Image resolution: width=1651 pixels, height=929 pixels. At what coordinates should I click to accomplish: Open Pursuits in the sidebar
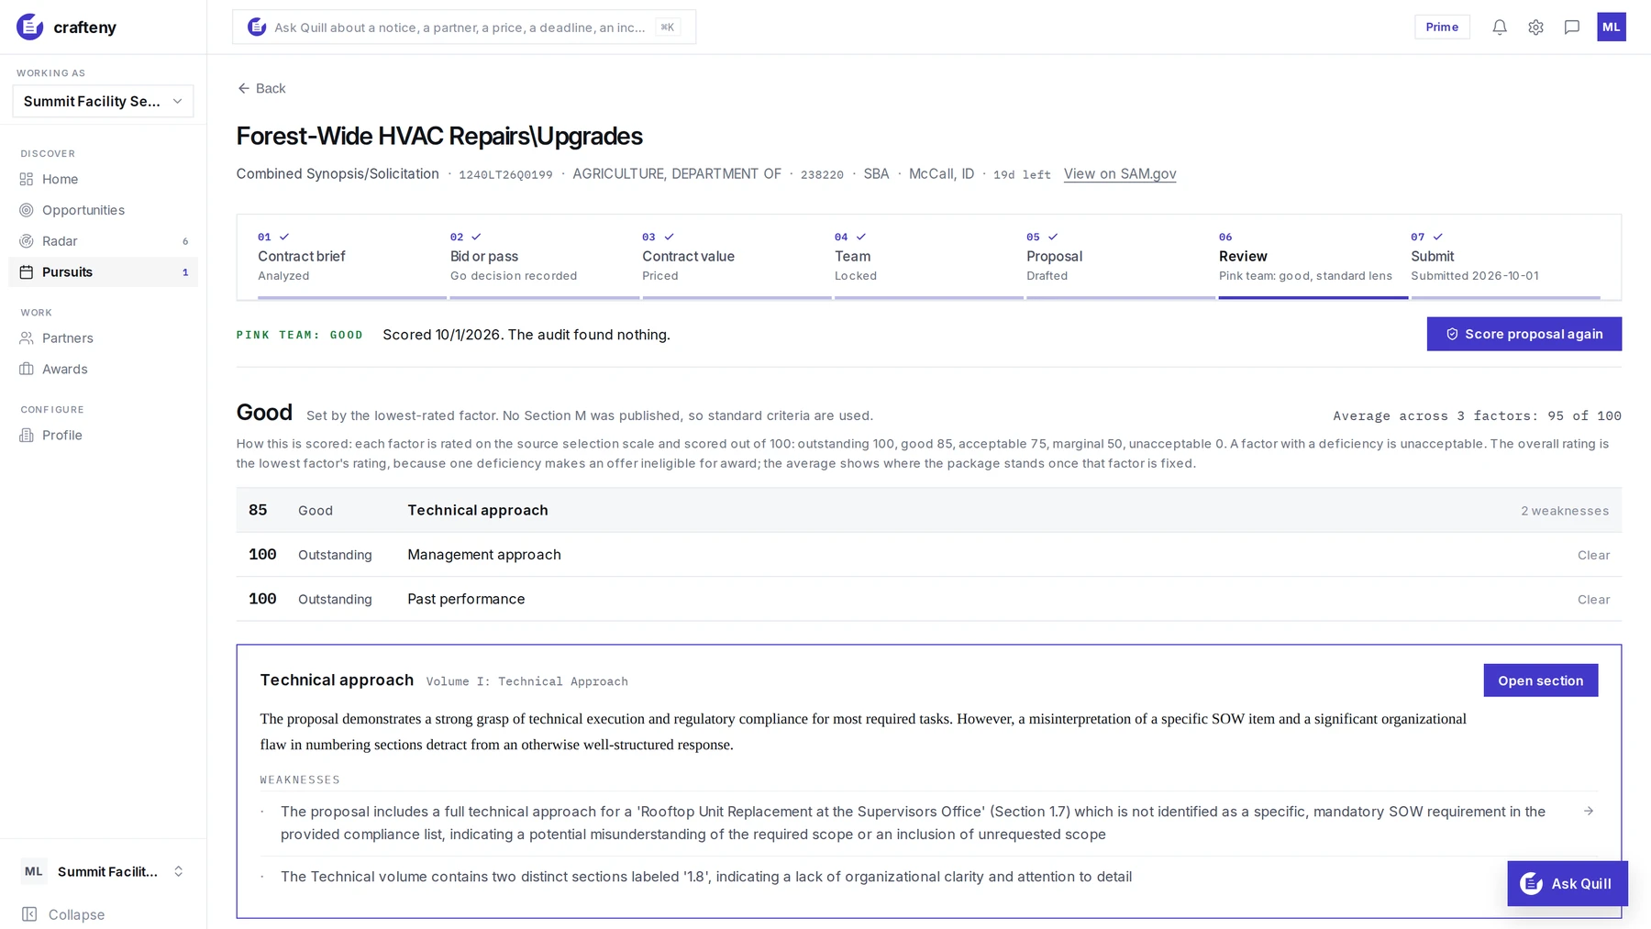(x=103, y=272)
